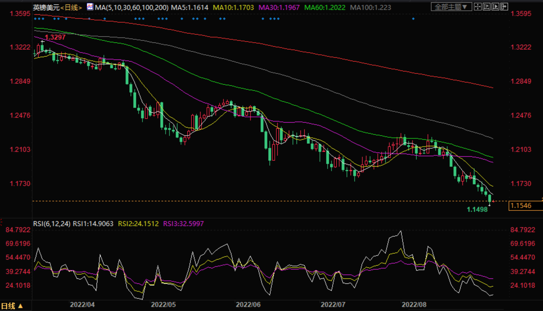This screenshot has height=311, width=543.
Task: Click the expand-panel arrow icon
Action: pyautogui.click(x=504, y=7)
